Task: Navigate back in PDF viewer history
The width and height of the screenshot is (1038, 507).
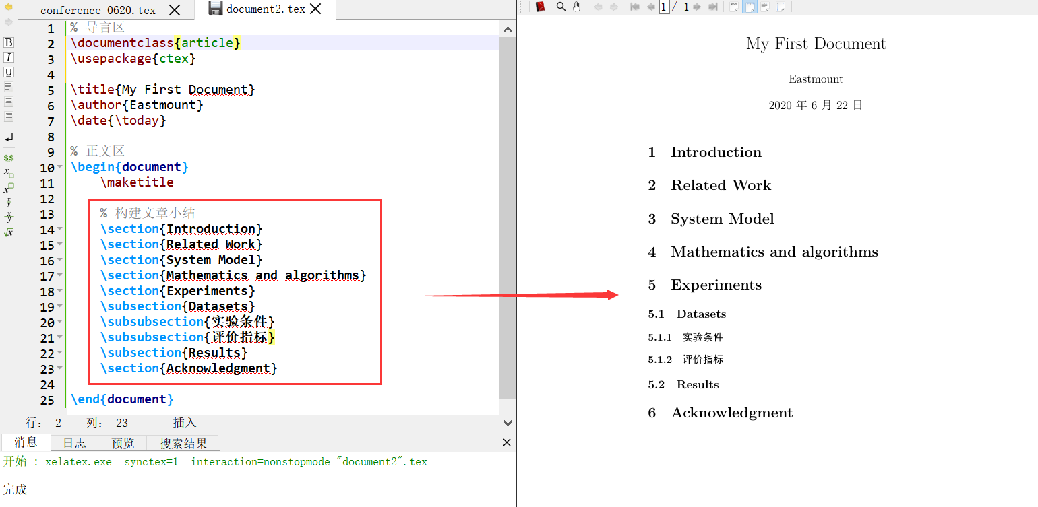Action: pyautogui.click(x=599, y=7)
